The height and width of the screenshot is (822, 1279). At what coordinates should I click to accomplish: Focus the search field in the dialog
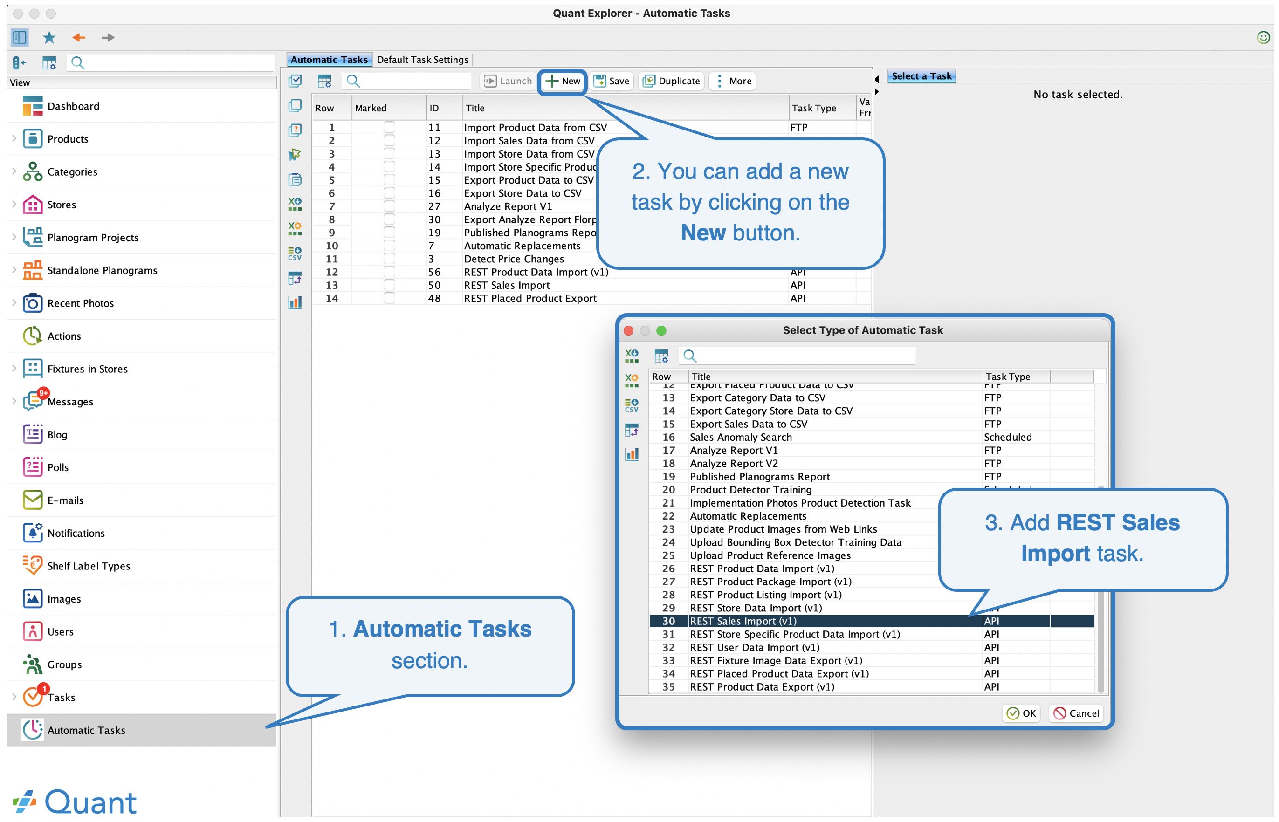point(797,356)
